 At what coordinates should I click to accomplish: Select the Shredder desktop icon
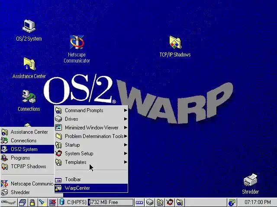tap(250, 180)
